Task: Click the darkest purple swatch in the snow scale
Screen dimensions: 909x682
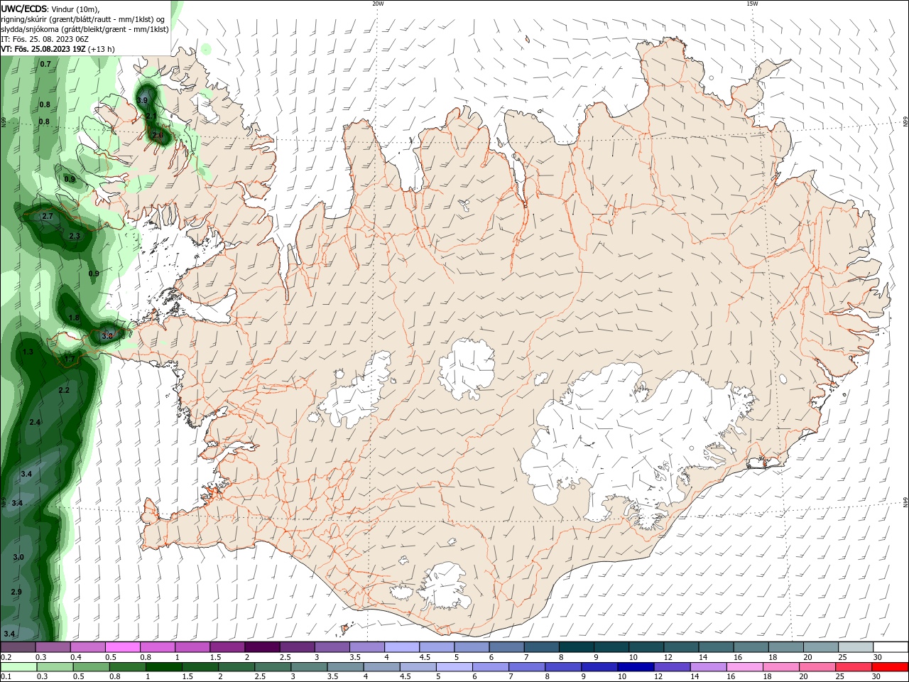Action: [261, 647]
